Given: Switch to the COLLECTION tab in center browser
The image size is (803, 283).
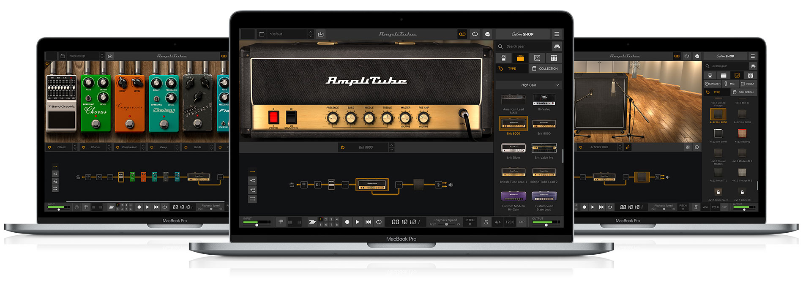Looking at the screenshot, I should pos(545,68).
